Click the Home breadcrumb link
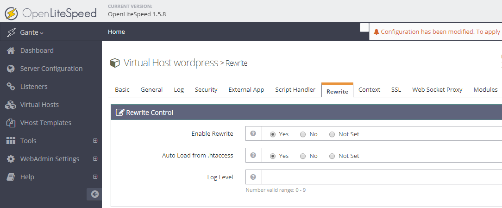 pos(117,32)
